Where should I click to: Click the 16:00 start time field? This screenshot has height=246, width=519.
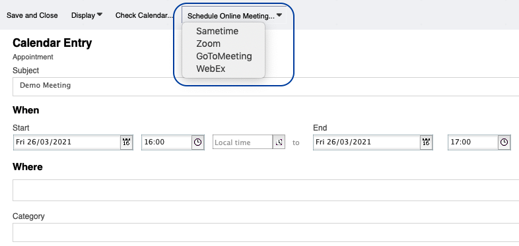pos(167,142)
